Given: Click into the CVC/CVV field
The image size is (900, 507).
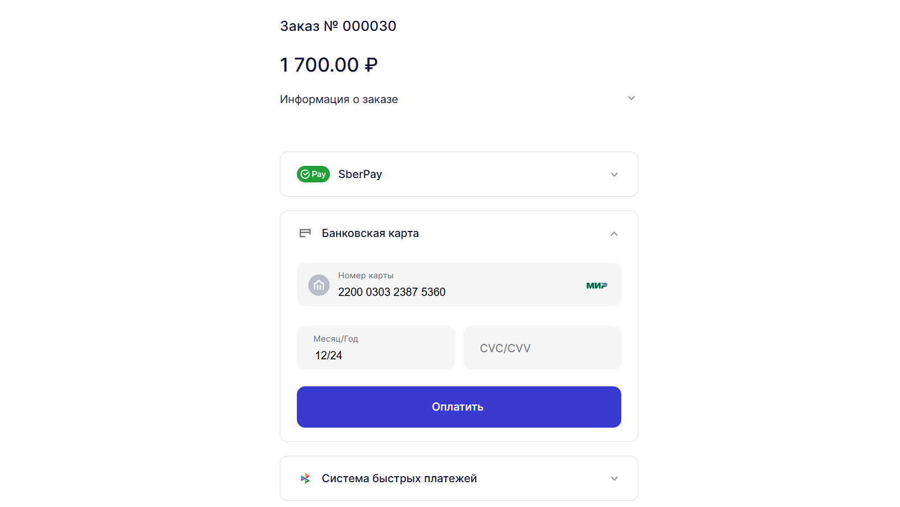Looking at the screenshot, I should pyautogui.click(x=542, y=348).
